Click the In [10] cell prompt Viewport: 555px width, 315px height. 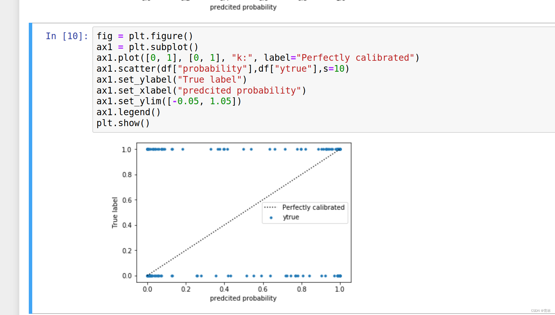click(67, 36)
